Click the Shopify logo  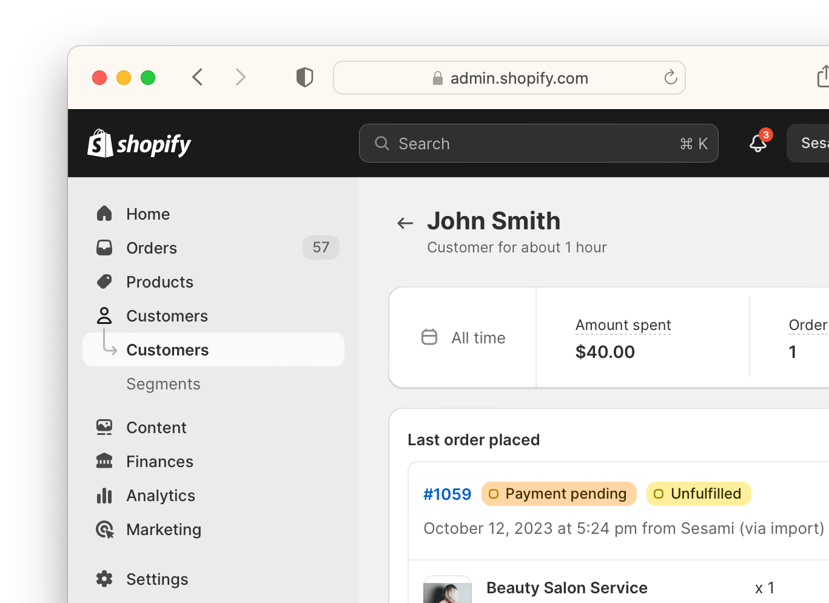(139, 144)
